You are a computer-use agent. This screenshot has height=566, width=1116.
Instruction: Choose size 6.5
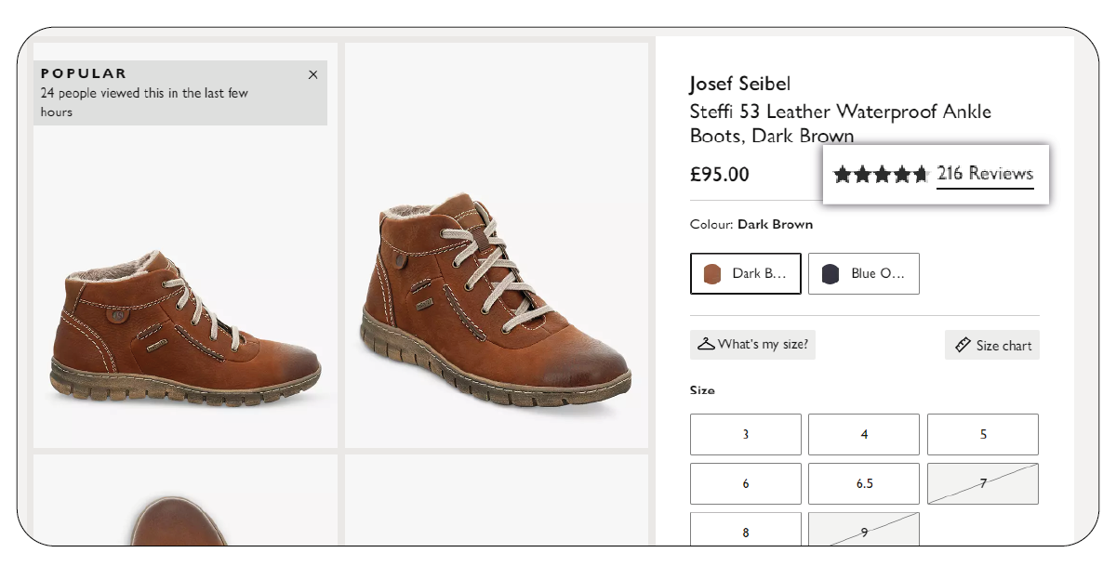point(864,483)
